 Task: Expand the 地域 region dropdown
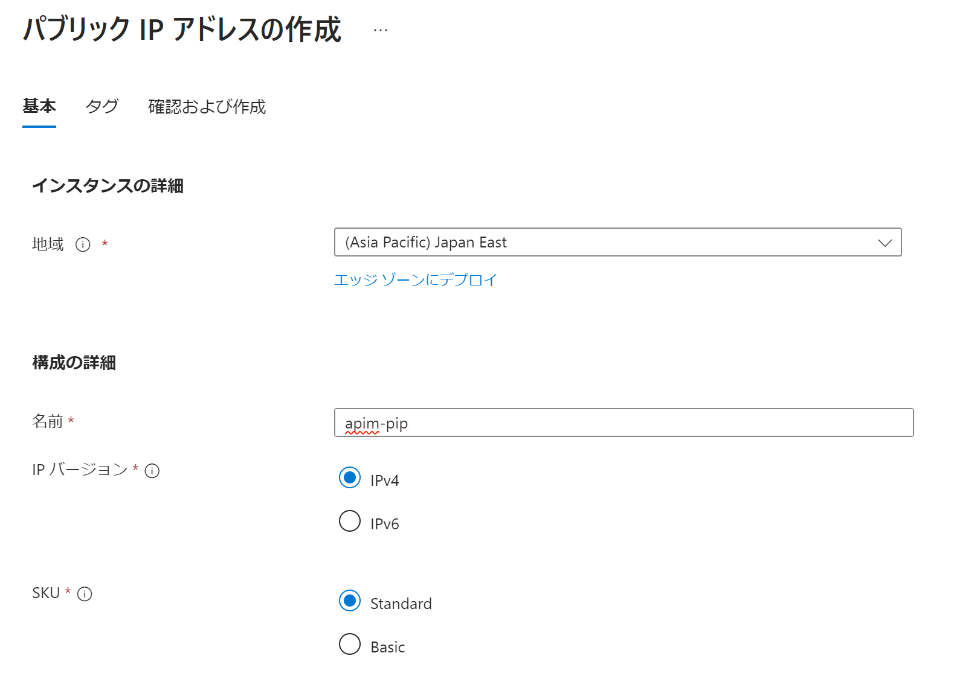point(617,242)
